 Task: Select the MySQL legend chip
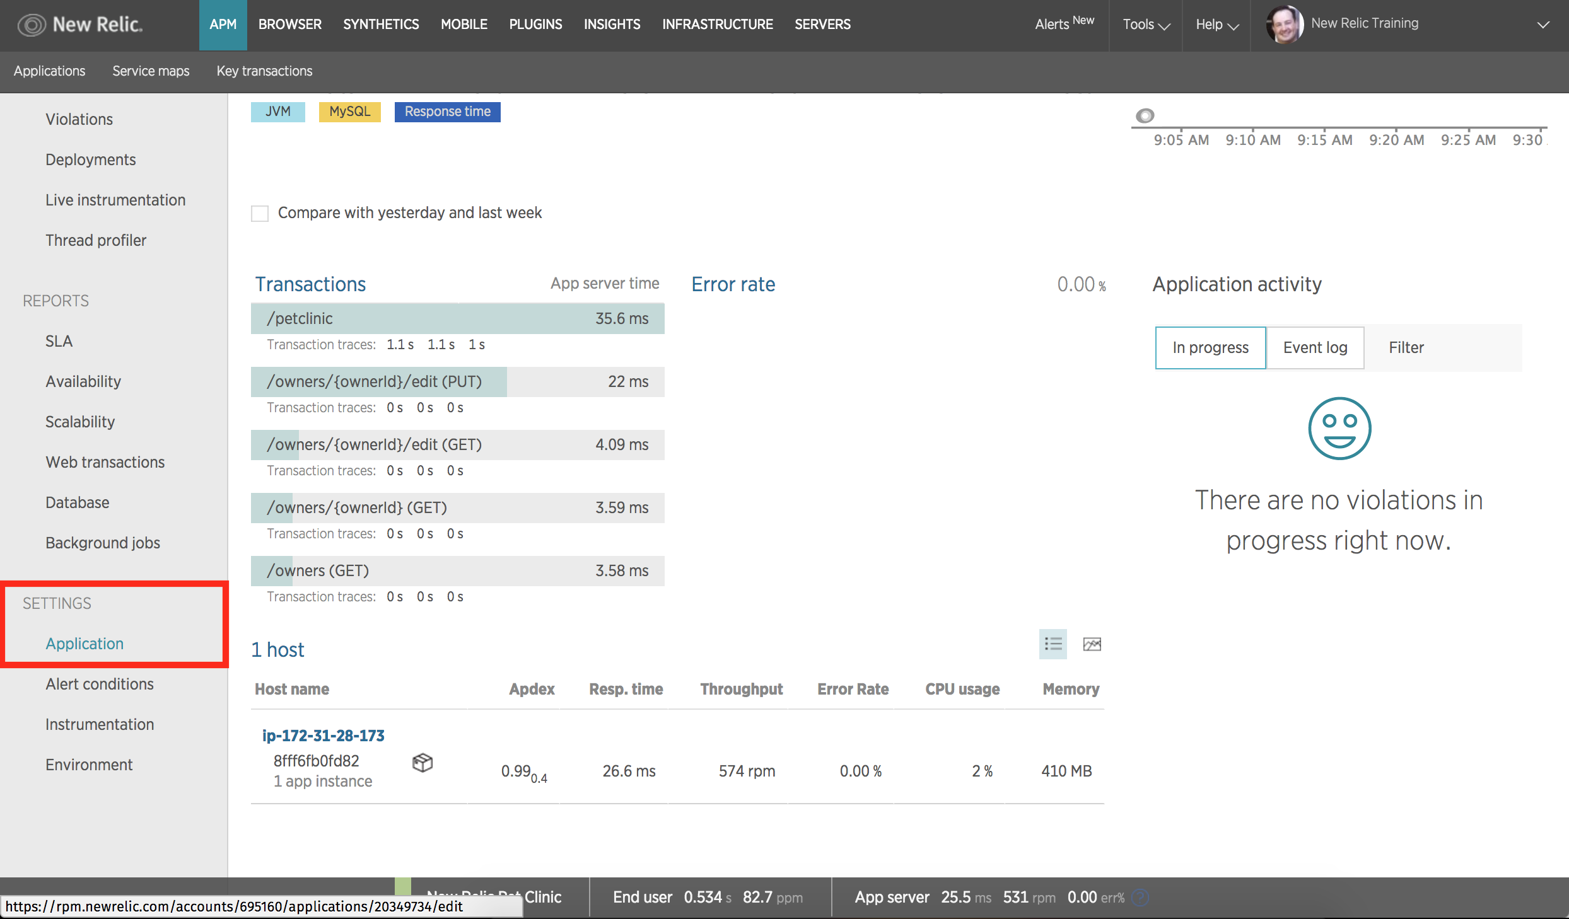tap(349, 112)
